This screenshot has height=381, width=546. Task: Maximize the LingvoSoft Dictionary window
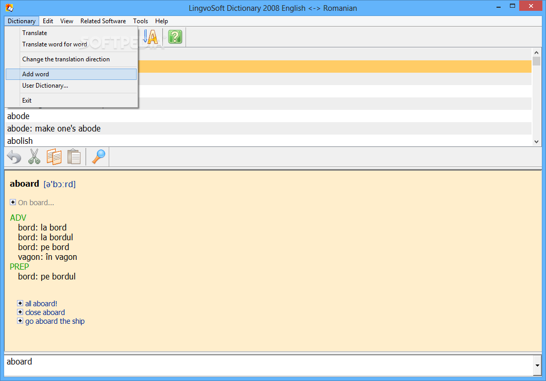[512, 6]
